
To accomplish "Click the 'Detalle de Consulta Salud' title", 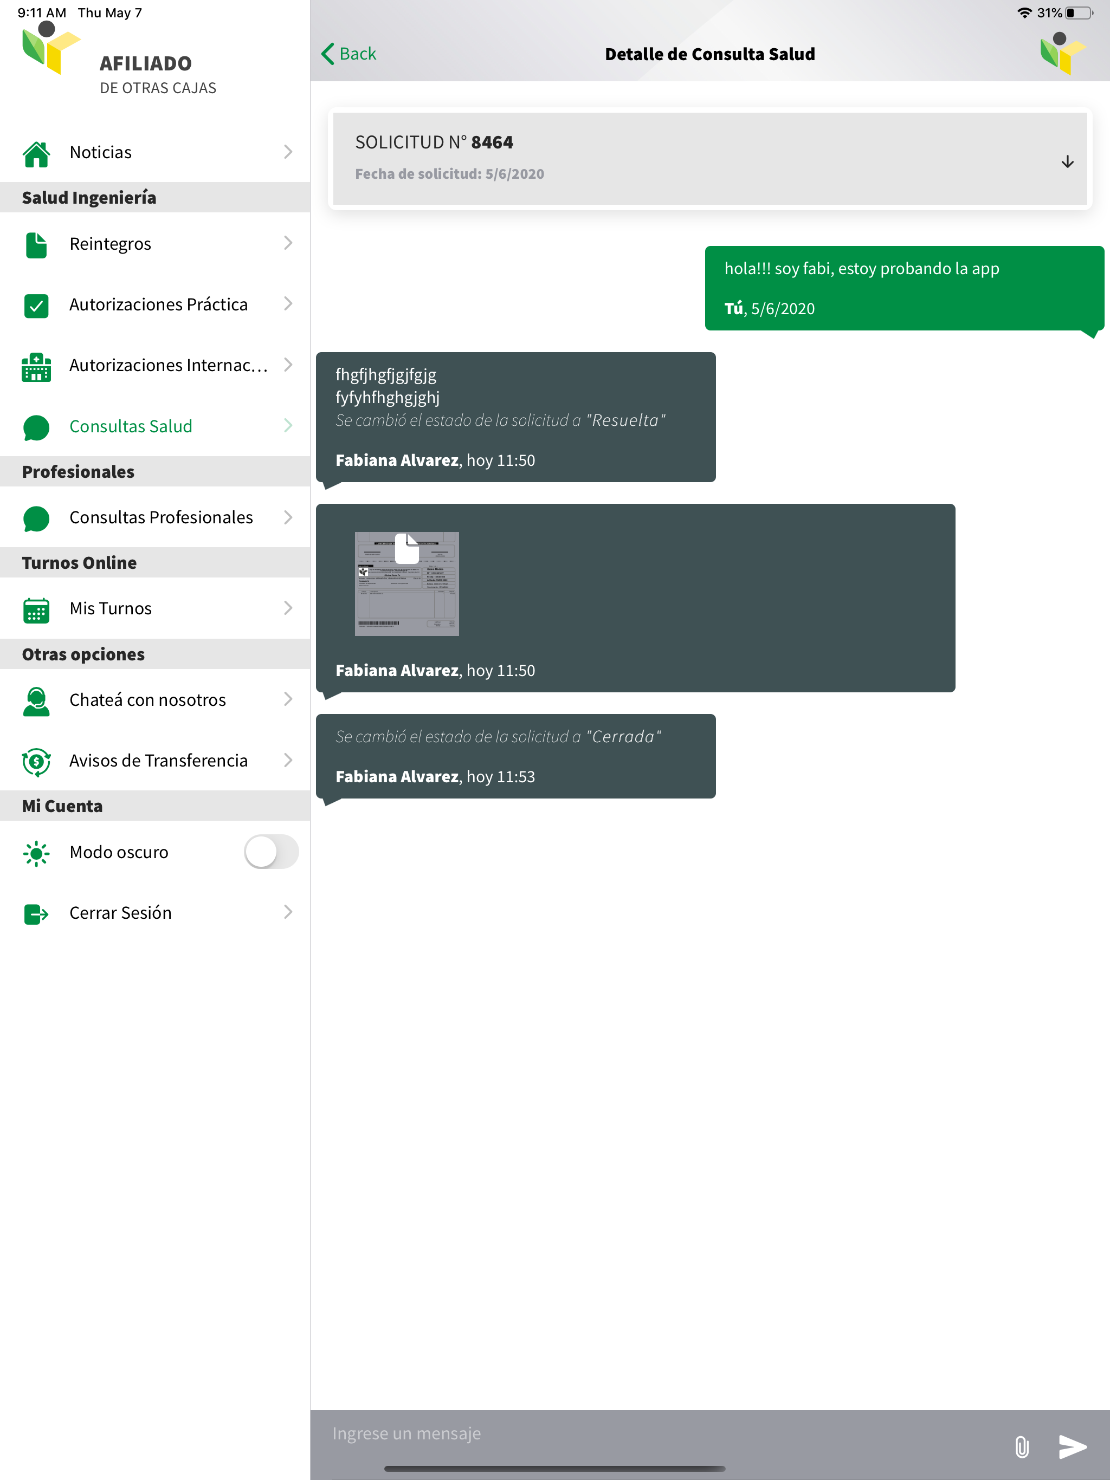I will pos(711,54).
